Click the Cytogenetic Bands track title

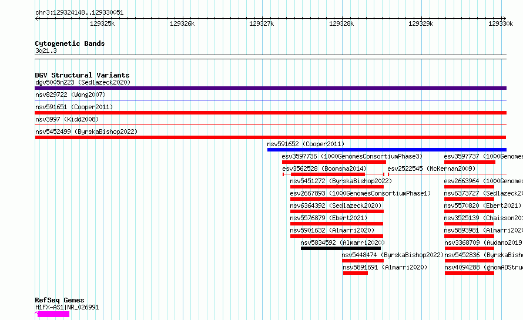point(70,43)
